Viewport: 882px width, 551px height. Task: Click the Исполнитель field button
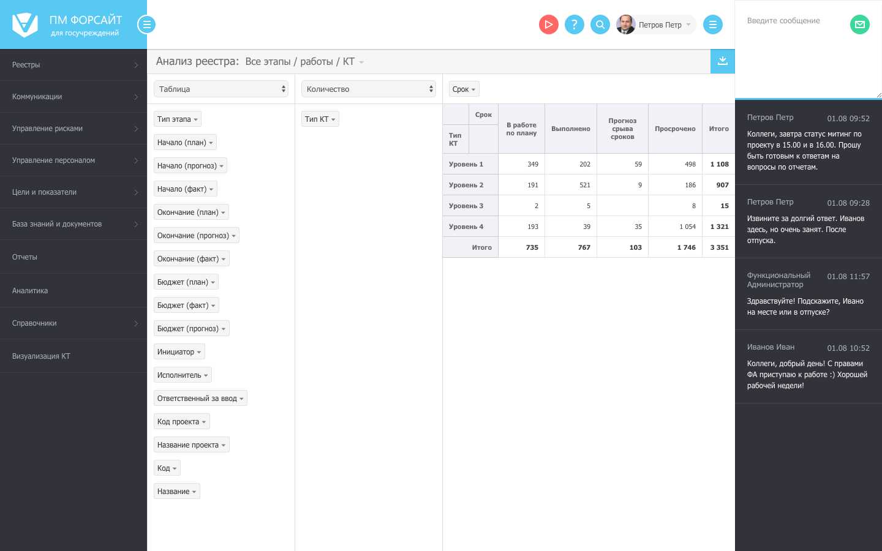pos(182,375)
